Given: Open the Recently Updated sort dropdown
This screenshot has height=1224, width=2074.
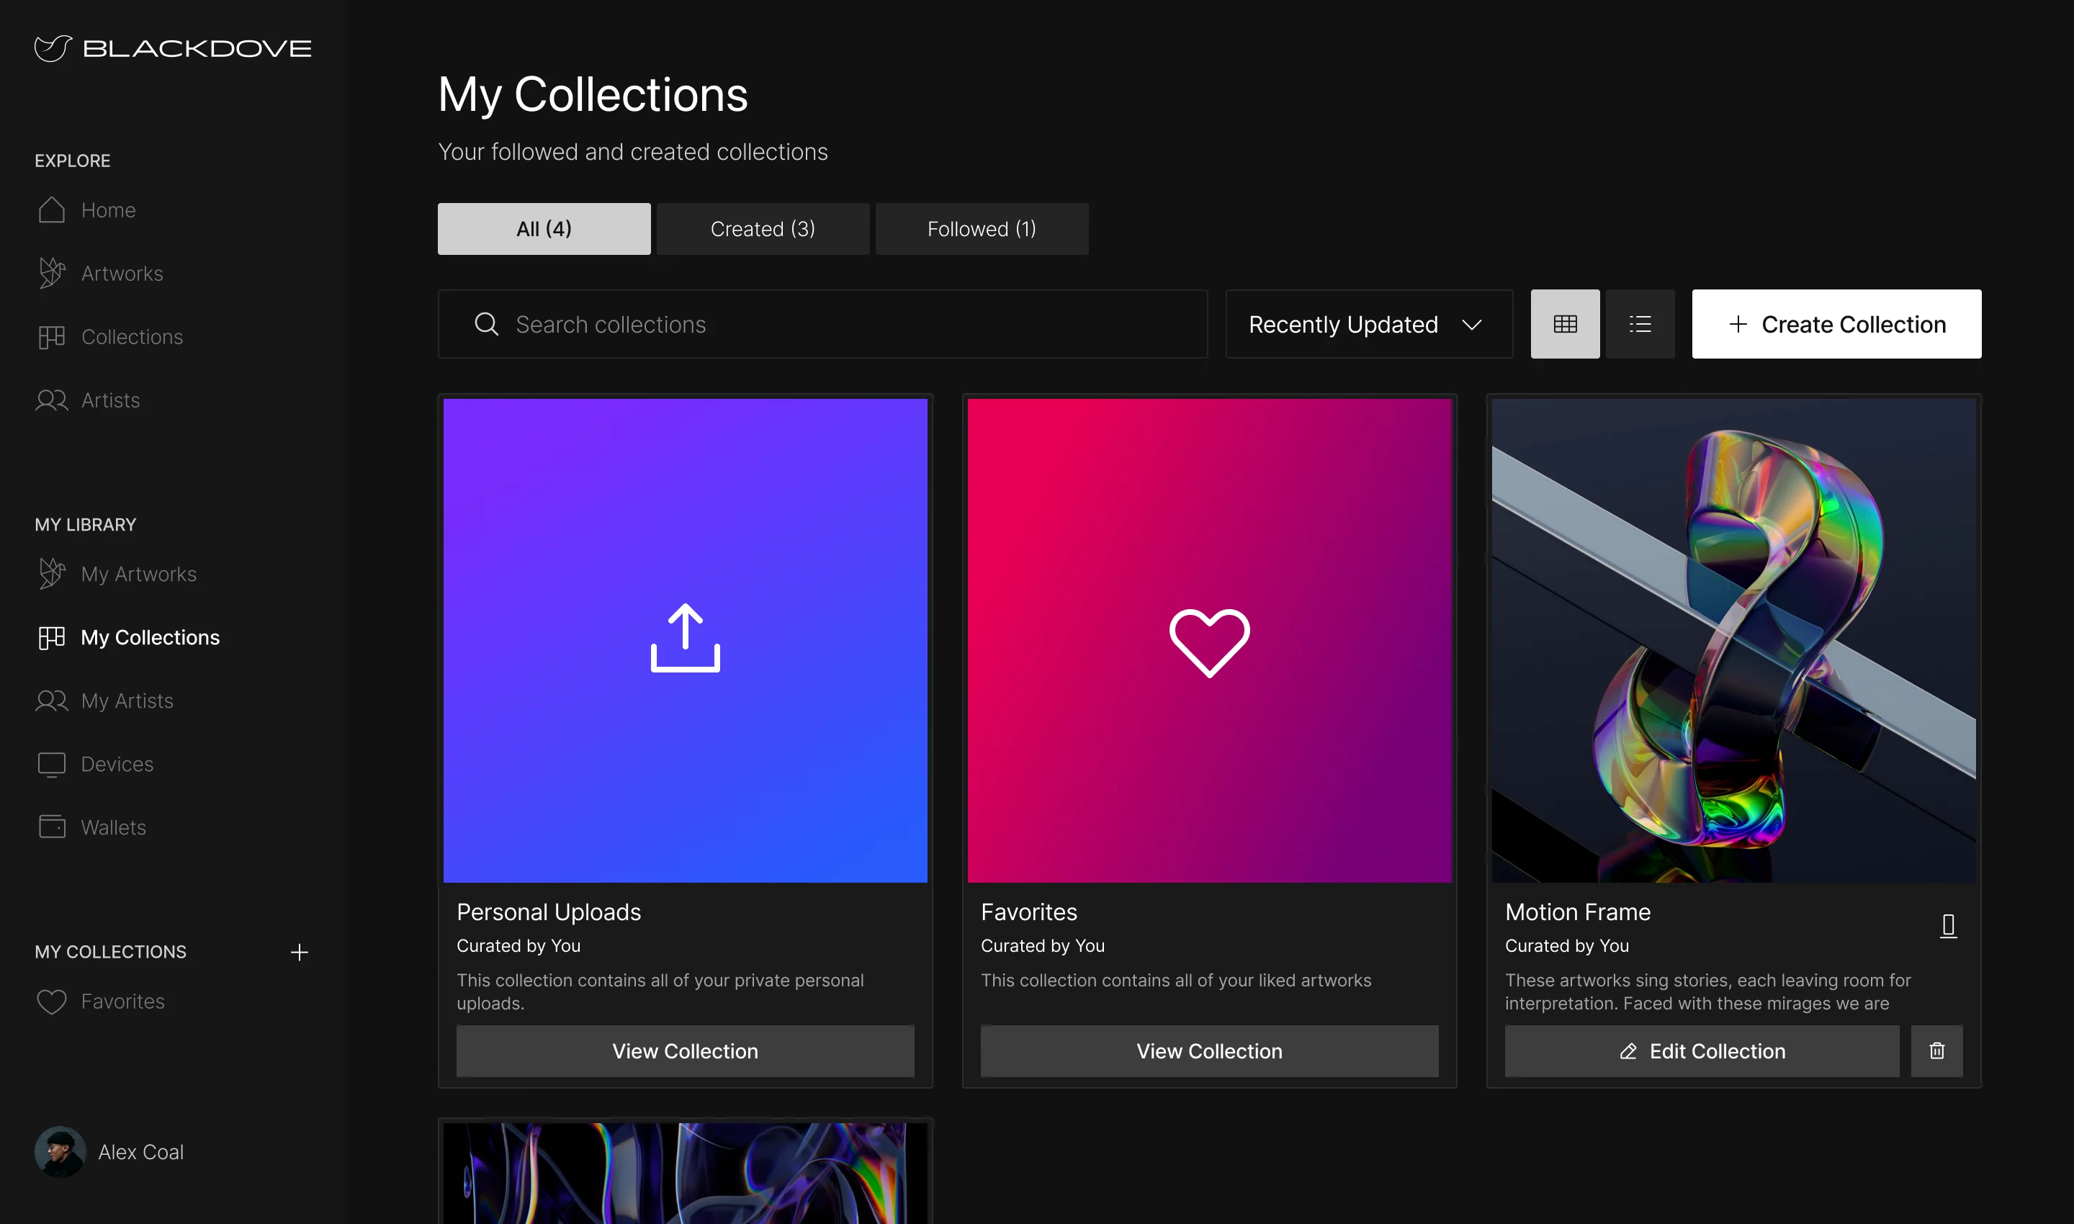Looking at the screenshot, I should pos(1369,324).
